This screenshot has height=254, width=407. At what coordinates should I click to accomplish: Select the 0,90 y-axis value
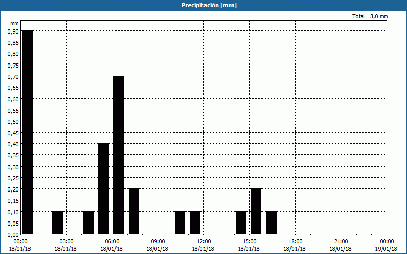point(13,31)
